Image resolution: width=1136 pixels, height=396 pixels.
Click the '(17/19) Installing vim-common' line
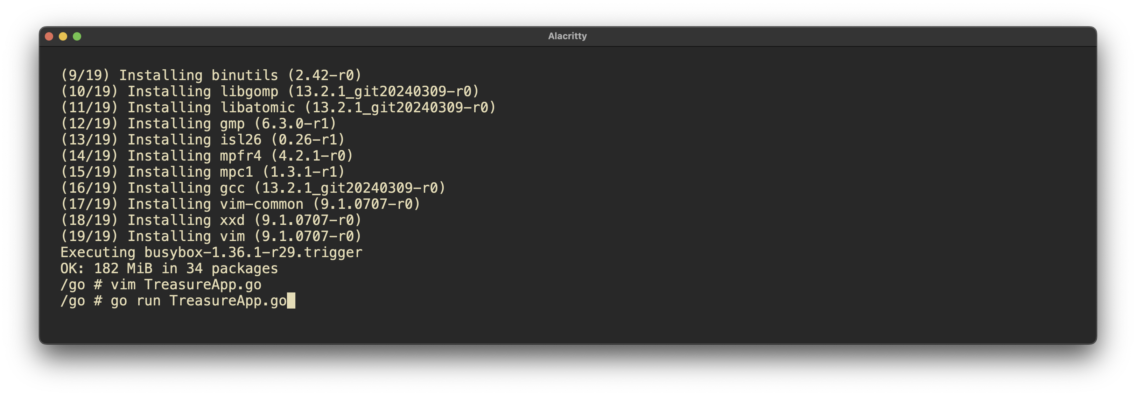click(240, 204)
